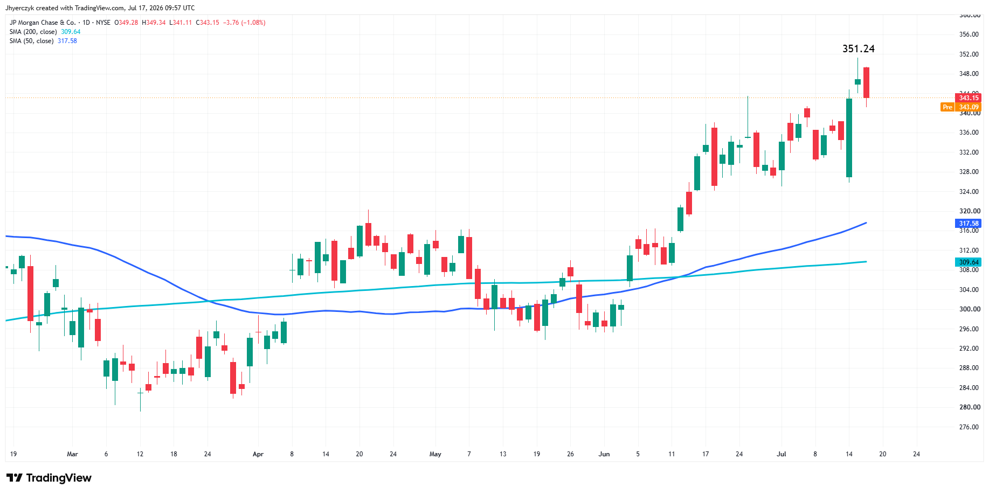The height and width of the screenshot is (494, 989).
Task: Click the 276.00 price axis label
Action: coord(969,427)
